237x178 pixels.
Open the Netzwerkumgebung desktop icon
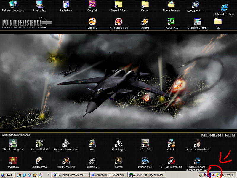pos(13,6)
